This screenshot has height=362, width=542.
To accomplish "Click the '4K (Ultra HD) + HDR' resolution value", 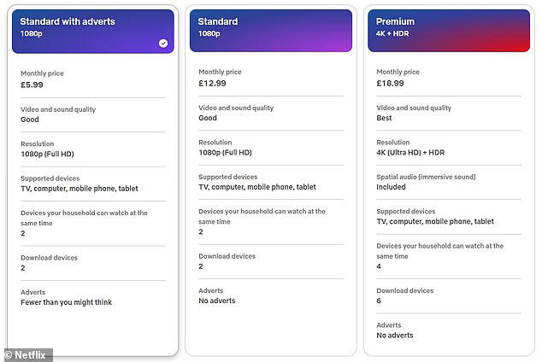I will tap(410, 153).
